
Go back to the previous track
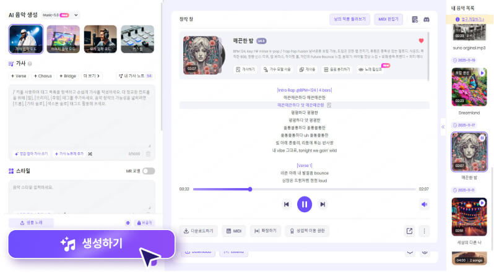tap(286, 204)
